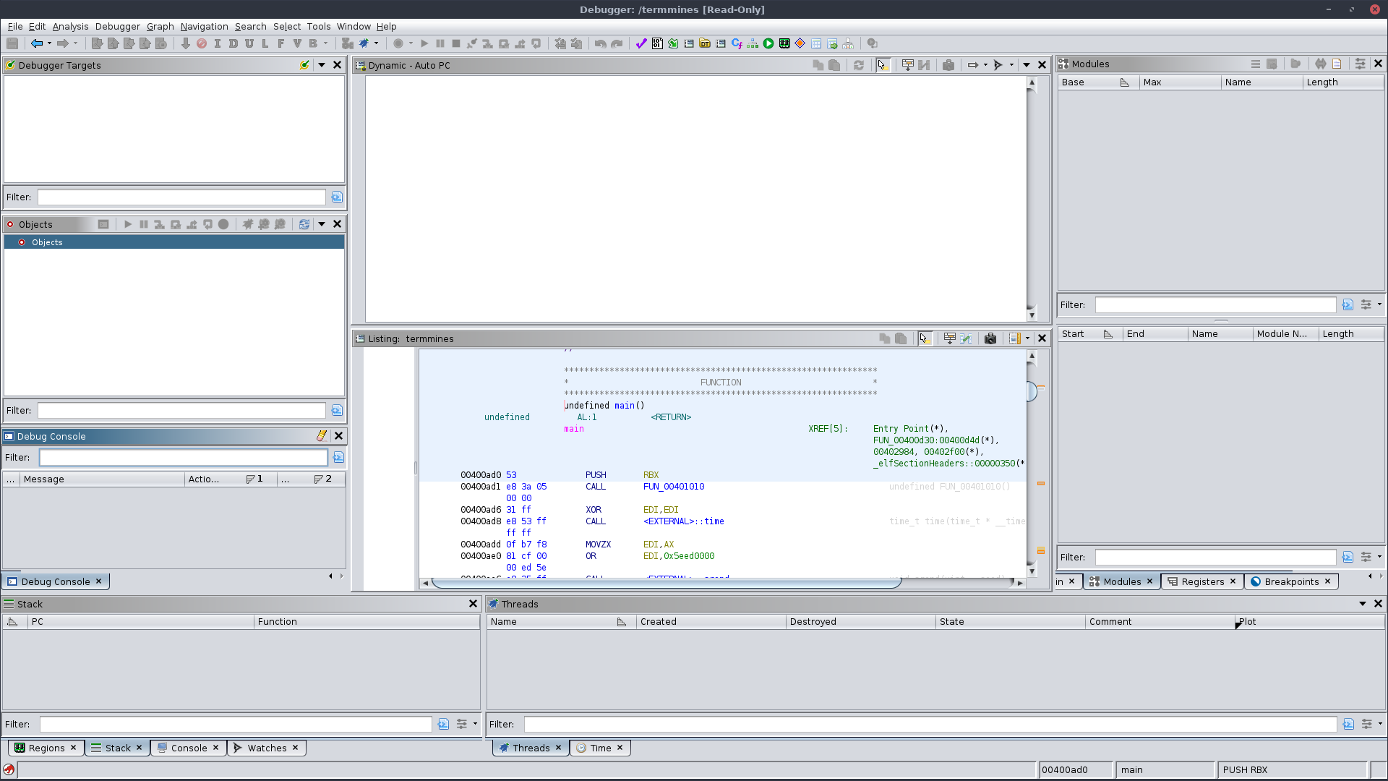Undo the last action in the toolbar

coord(599,43)
